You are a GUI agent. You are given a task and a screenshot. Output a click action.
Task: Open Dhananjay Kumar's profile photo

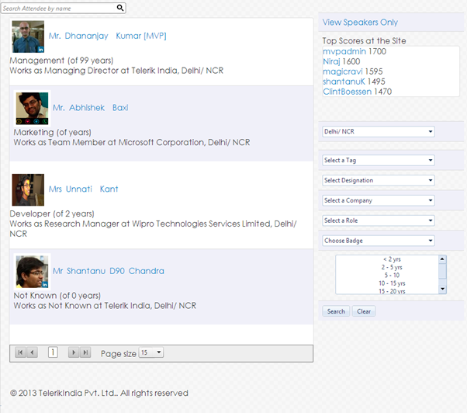point(28,36)
